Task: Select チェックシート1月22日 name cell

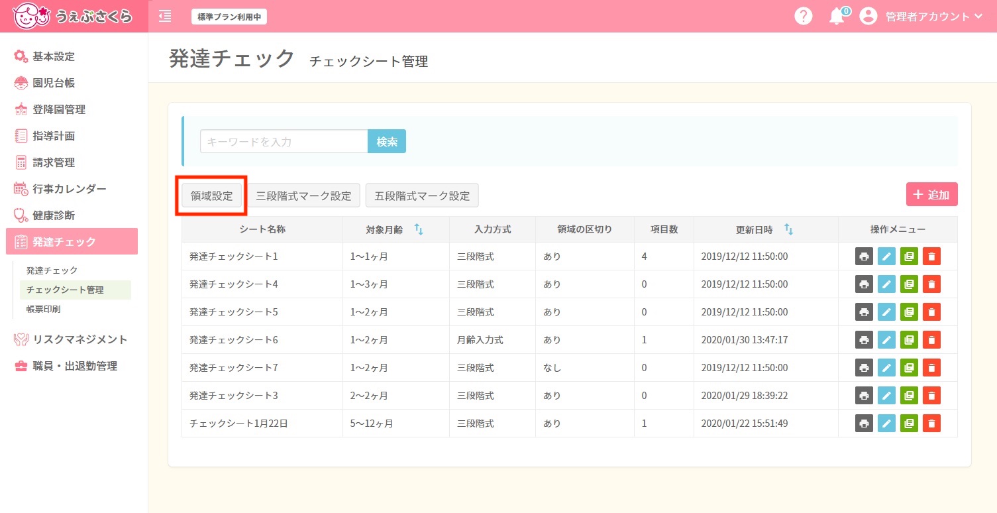Action: pyautogui.click(x=262, y=424)
